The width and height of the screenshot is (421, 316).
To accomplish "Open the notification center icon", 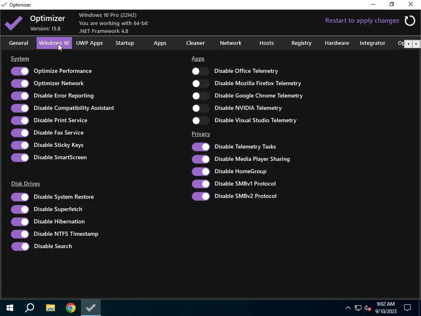I will 407,308.
